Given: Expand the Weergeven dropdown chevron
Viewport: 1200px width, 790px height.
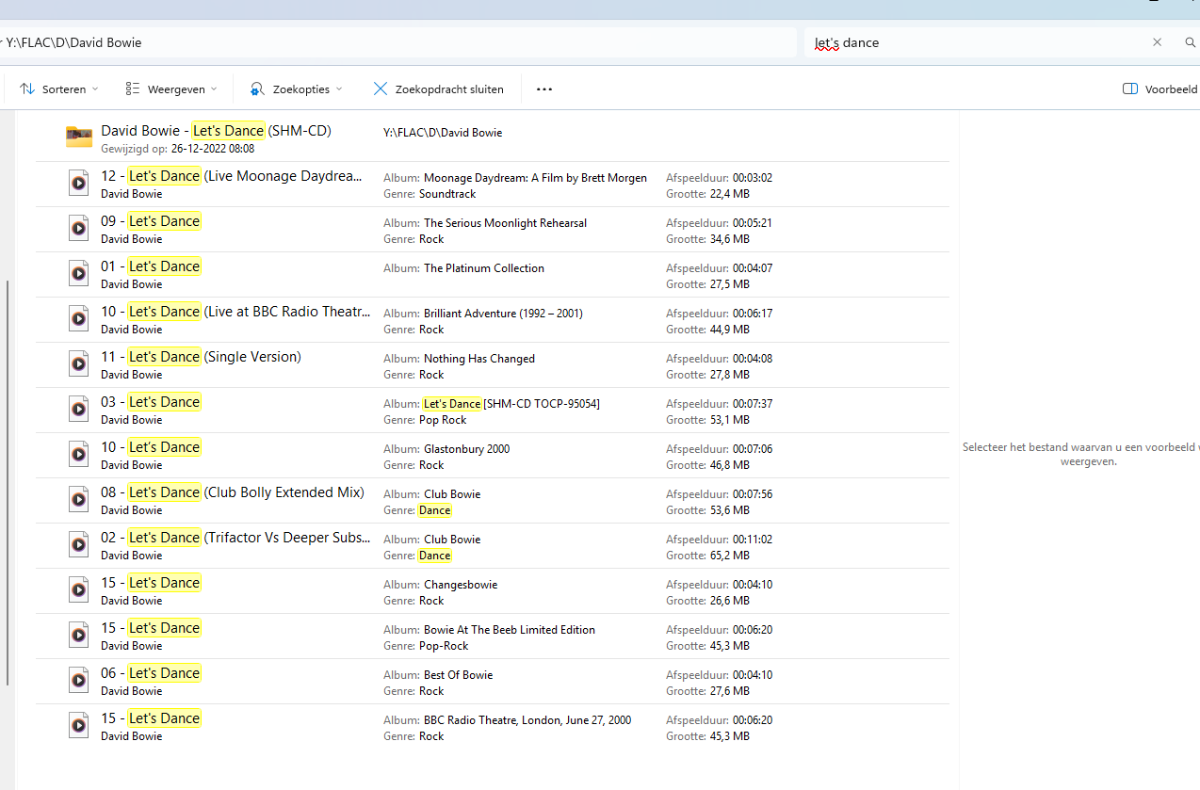Looking at the screenshot, I should (x=214, y=89).
